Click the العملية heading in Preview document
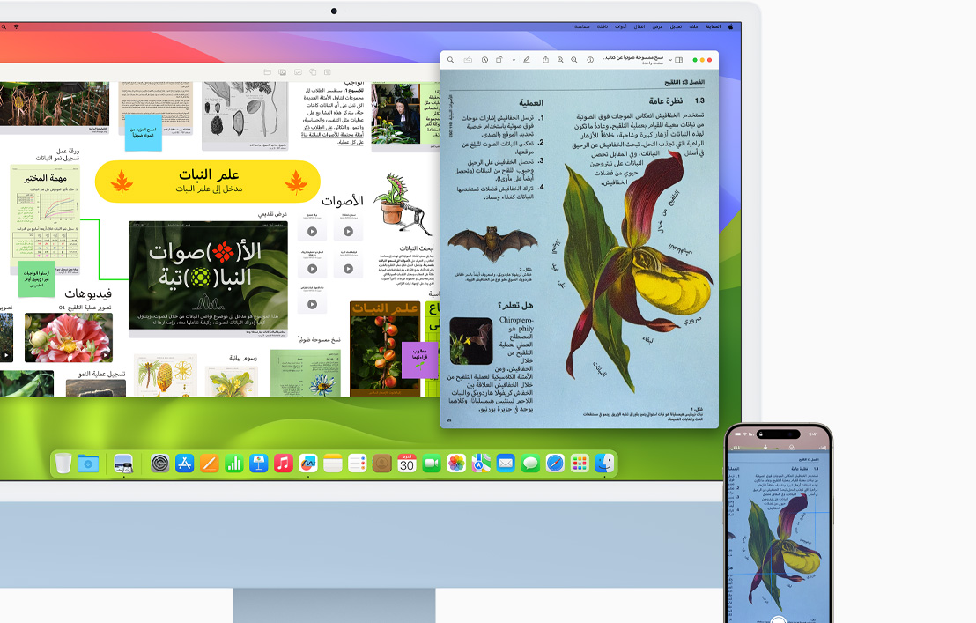976x623 pixels. pos(531,103)
